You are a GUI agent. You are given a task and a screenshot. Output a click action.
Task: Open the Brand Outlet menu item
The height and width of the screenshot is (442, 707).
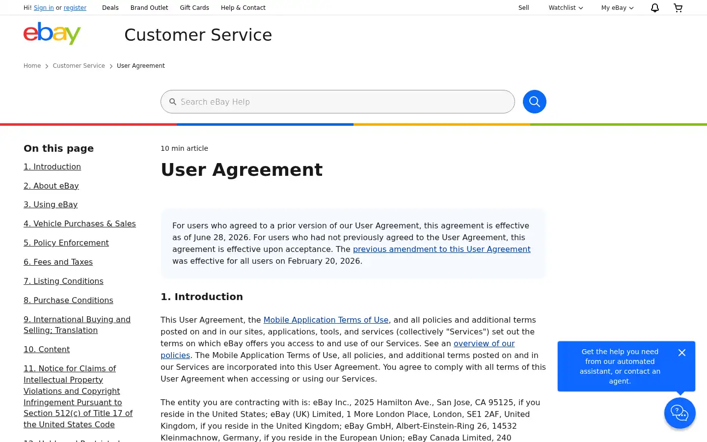[x=149, y=8]
